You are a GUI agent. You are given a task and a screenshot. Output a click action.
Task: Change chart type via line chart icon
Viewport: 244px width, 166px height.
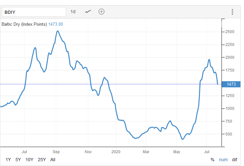(88, 12)
